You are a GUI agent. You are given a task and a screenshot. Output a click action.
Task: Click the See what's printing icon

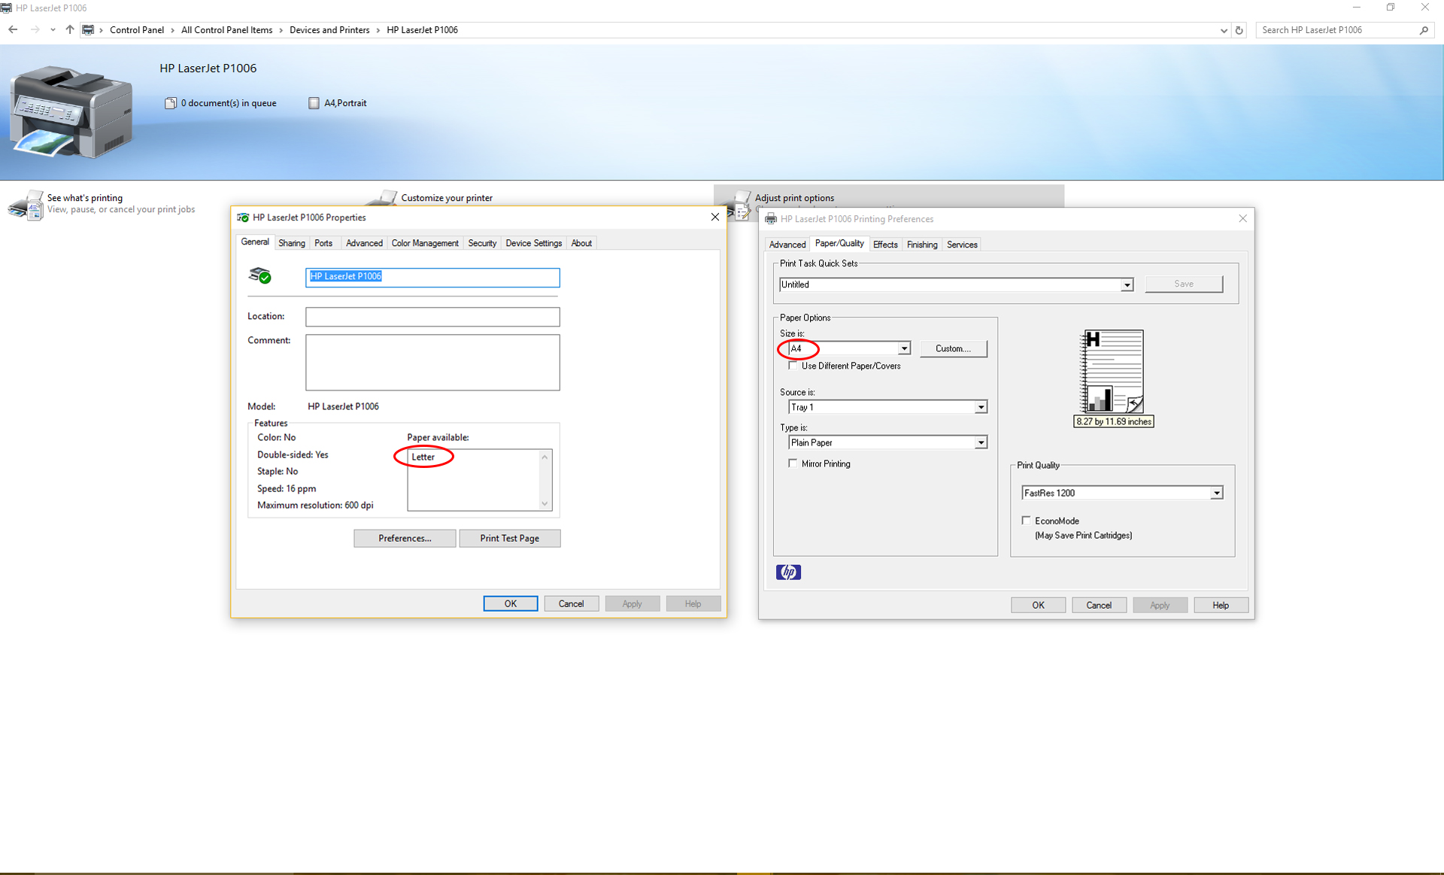(x=26, y=205)
